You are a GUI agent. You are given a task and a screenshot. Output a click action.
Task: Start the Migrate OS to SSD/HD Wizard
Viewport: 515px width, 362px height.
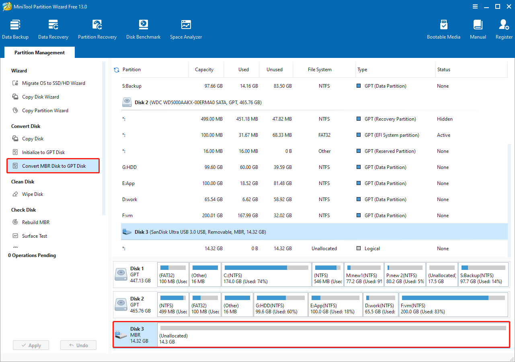point(51,83)
